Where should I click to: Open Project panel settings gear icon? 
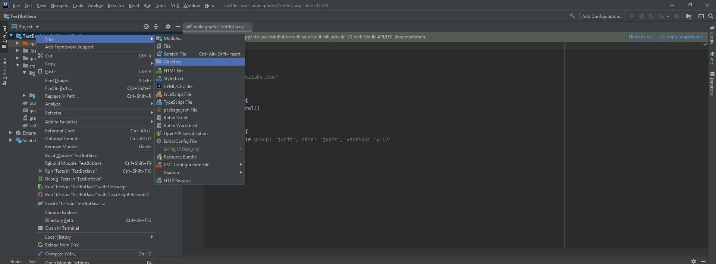[168, 26]
